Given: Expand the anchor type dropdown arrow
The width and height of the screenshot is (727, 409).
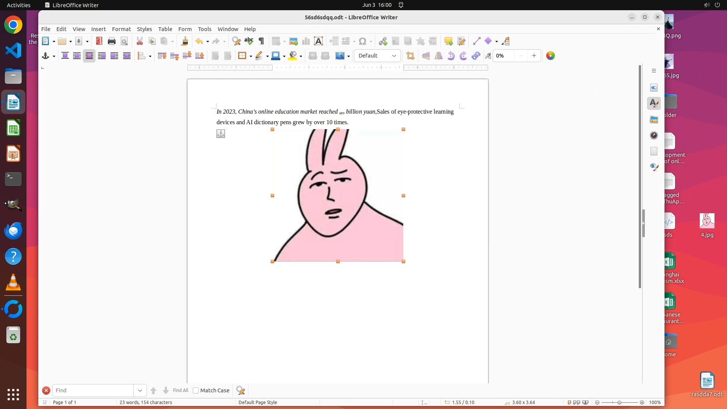Looking at the screenshot, I should pos(54,56).
